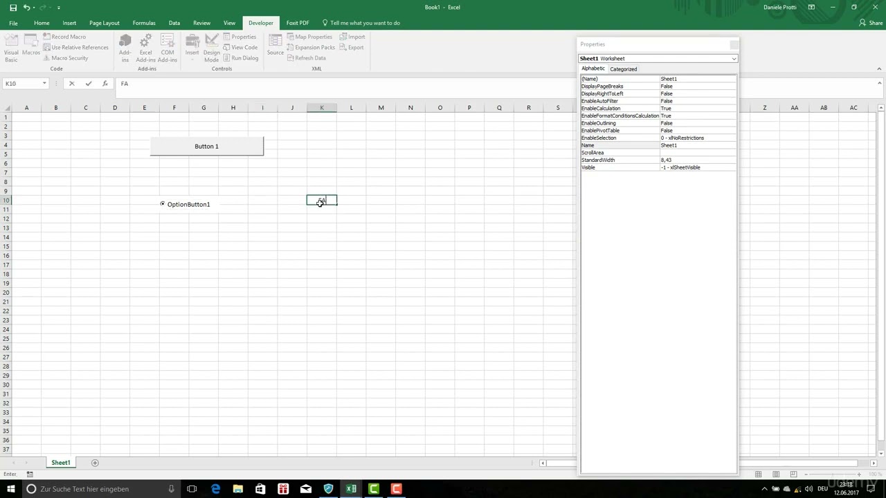Screen dimensions: 886x498
Task: Add a new sheet with plus button
Action: pos(95,463)
